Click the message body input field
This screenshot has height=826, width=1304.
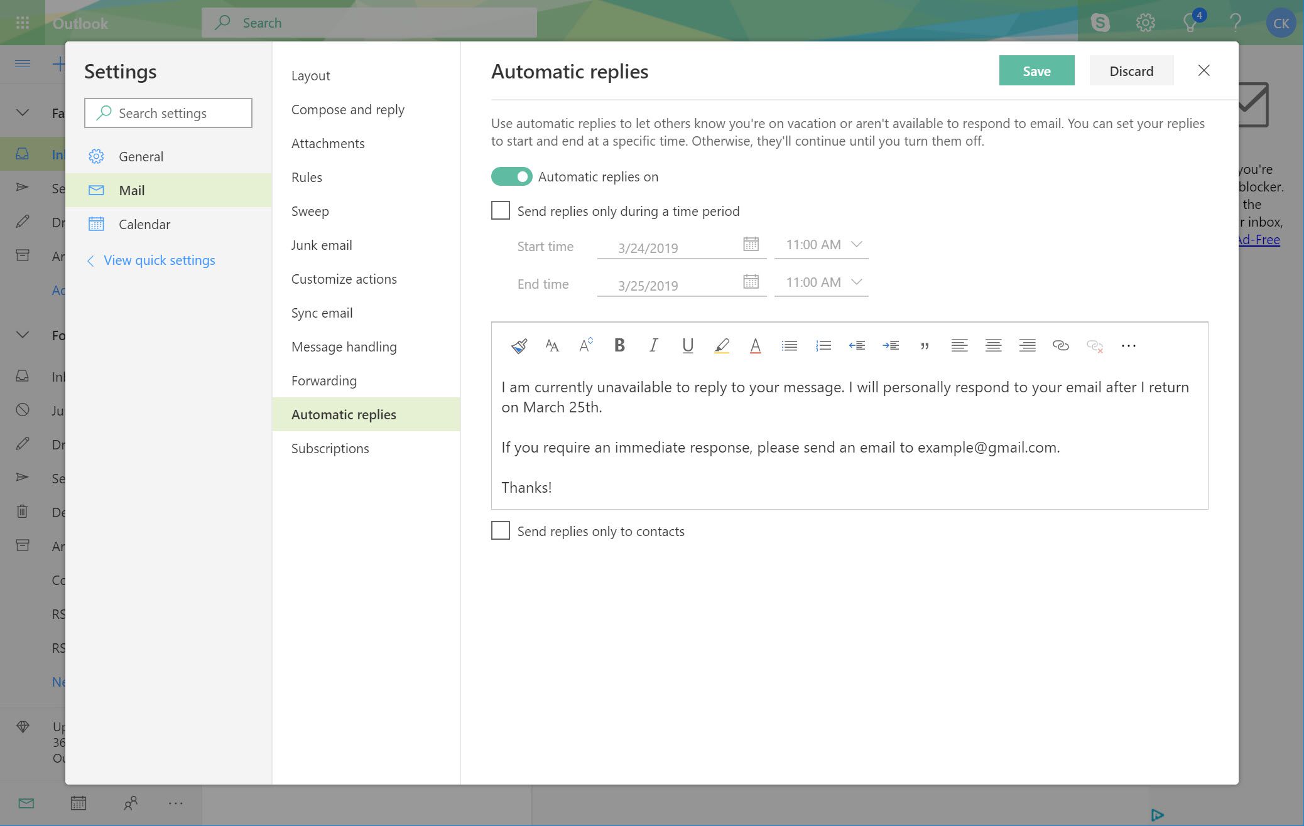(849, 436)
